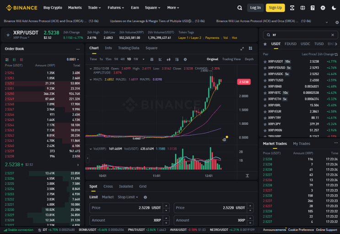Open Order Book more options dots
The width and height of the screenshot is (340, 234).
coord(78,49)
